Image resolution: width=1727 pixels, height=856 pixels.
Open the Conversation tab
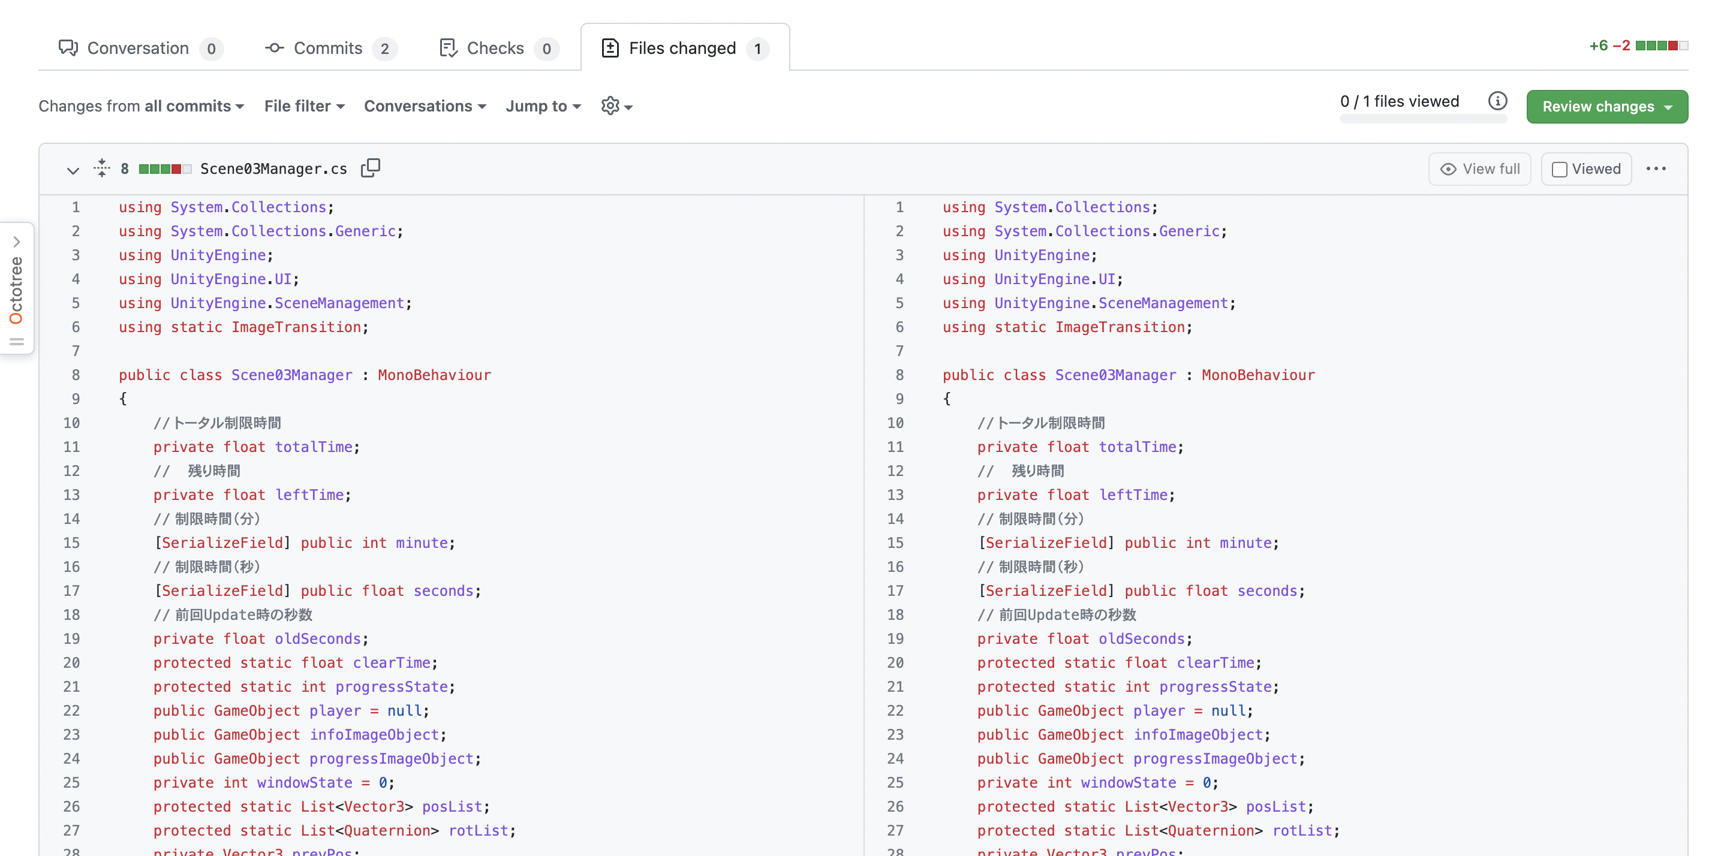(140, 49)
